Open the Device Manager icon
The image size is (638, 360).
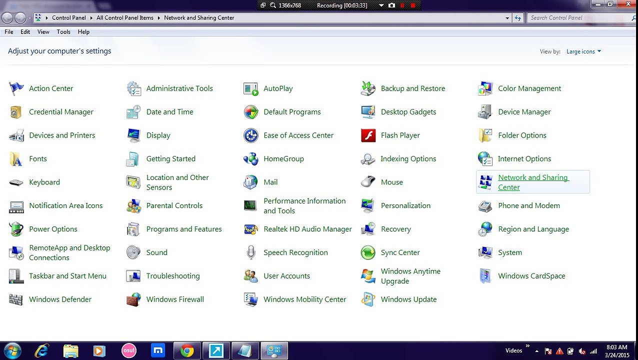coord(485,112)
